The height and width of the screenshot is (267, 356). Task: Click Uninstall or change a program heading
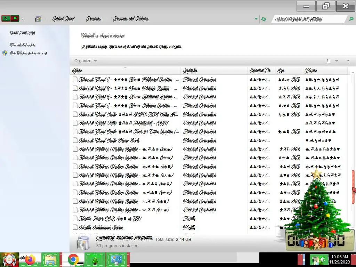[x=103, y=35]
